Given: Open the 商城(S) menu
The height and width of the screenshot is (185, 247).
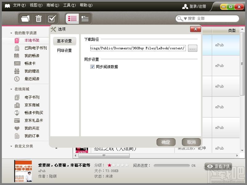Looking at the screenshot, I should click(x=53, y=5).
